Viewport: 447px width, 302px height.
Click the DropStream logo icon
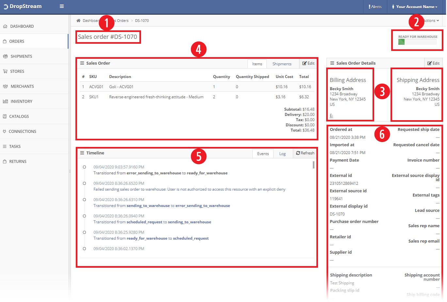[6, 7]
